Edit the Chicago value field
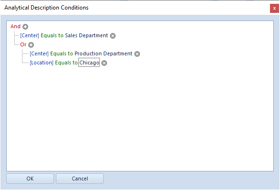 pos(89,63)
